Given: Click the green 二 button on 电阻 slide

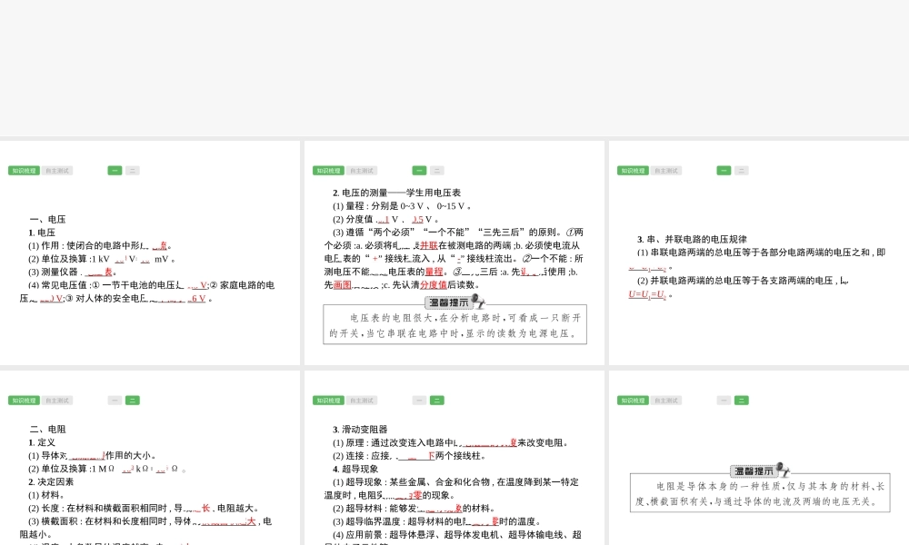Looking at the screenshot, I should (x=133, y=401).
